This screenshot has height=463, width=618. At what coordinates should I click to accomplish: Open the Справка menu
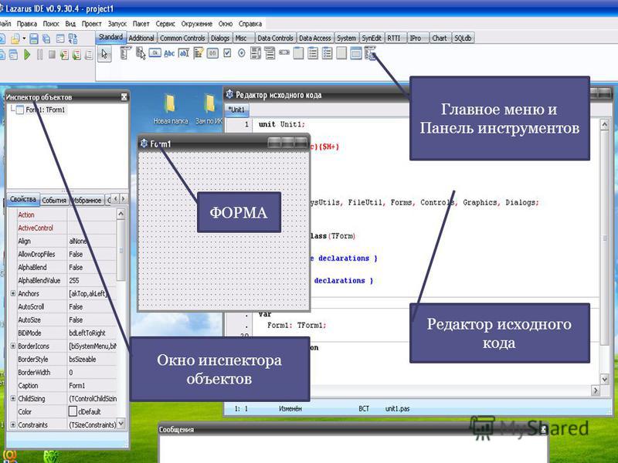250,24
